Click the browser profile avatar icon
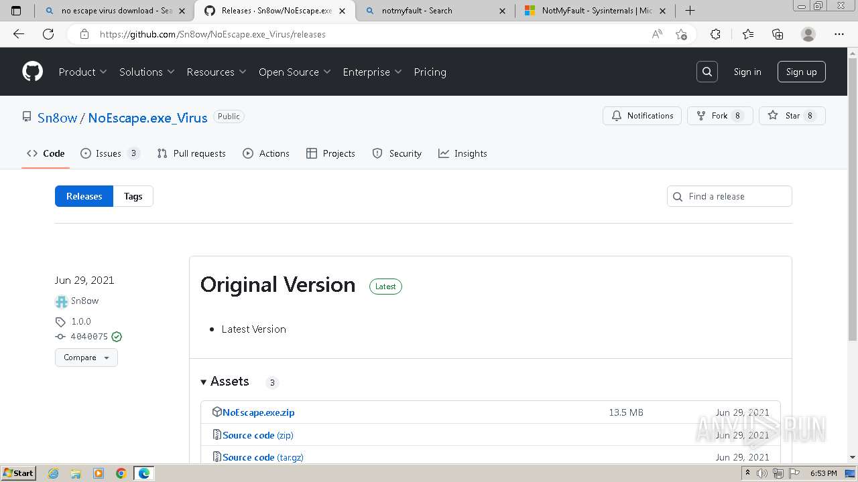Screen dimensions: 858x482 click(808, 34)
